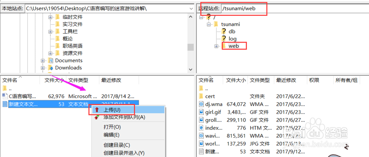Select tsunami folder in remote tree

point(230,24)
